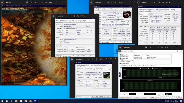Zoom in on the проц.PNG window

116,2
